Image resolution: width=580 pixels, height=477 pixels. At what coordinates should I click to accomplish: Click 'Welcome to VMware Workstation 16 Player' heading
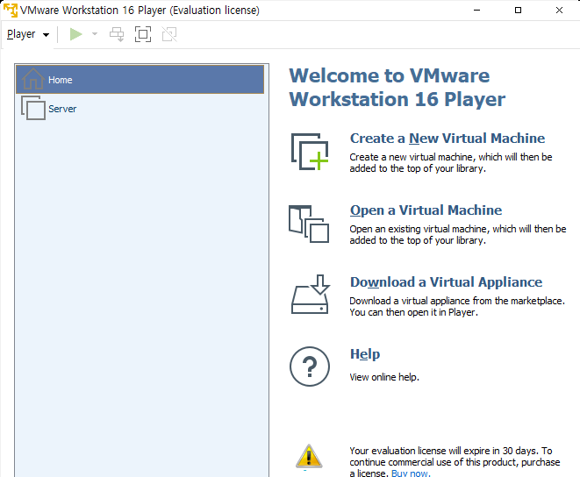pyautogui.click(x=397, y=88)
